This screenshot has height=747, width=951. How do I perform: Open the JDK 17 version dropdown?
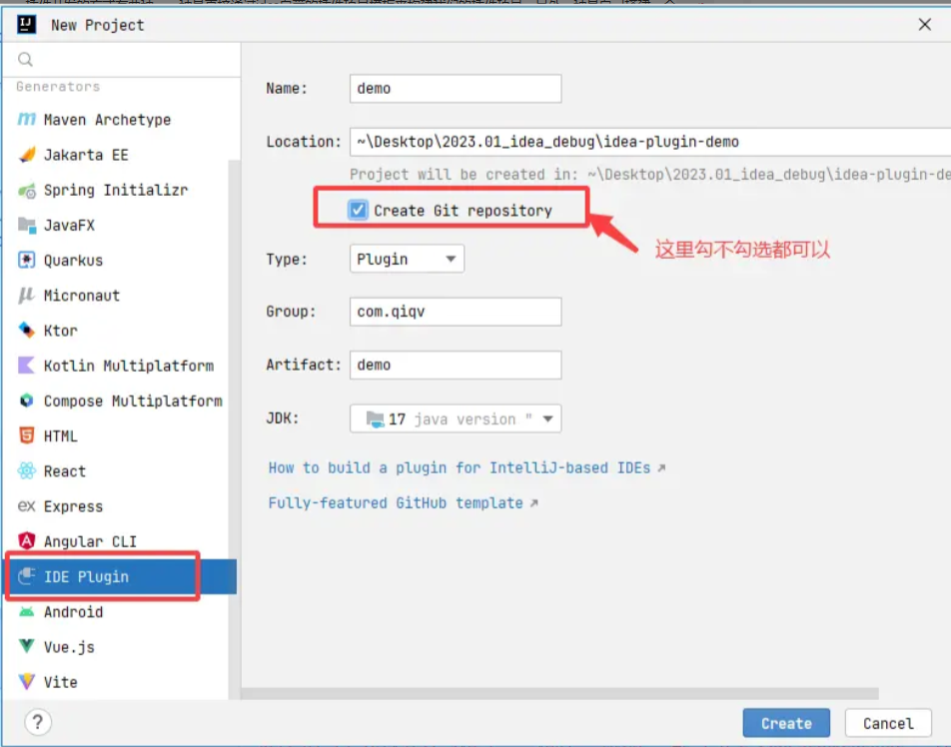[456, 419]
